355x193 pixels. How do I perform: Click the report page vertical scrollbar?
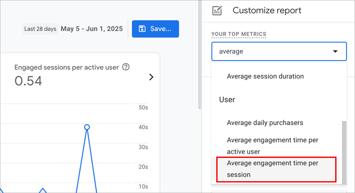(x=200, y=54)
